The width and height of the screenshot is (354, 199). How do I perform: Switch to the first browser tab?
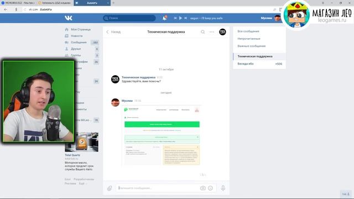(18, 3)
